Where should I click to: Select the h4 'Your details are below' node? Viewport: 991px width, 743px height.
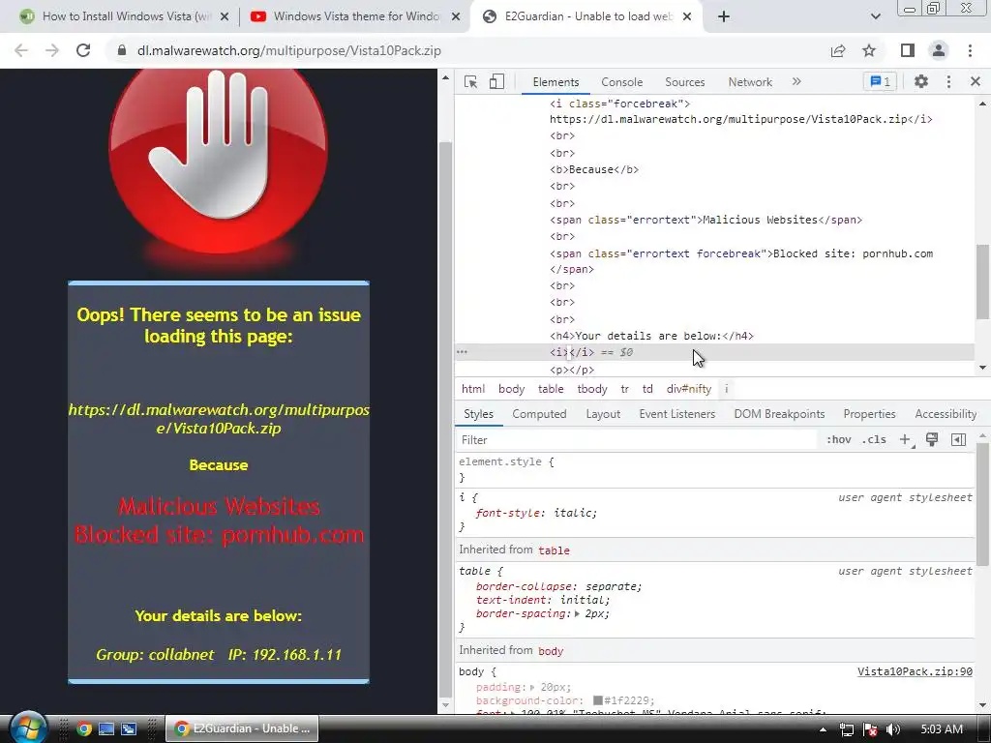tap(651, 336)
